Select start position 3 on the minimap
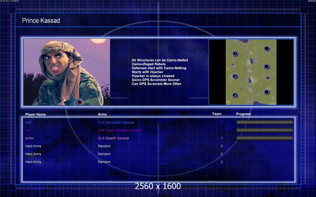The image size is (316, 197). (x=235, y=95)
